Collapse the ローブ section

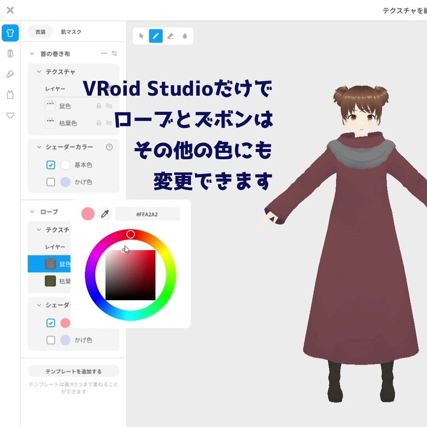pos(32,211)
